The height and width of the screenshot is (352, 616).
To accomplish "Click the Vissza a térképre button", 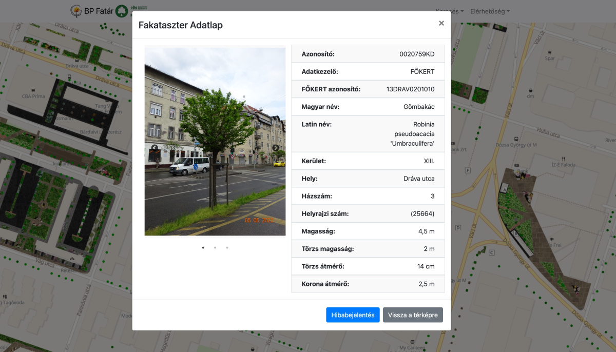I will point(413,315).
